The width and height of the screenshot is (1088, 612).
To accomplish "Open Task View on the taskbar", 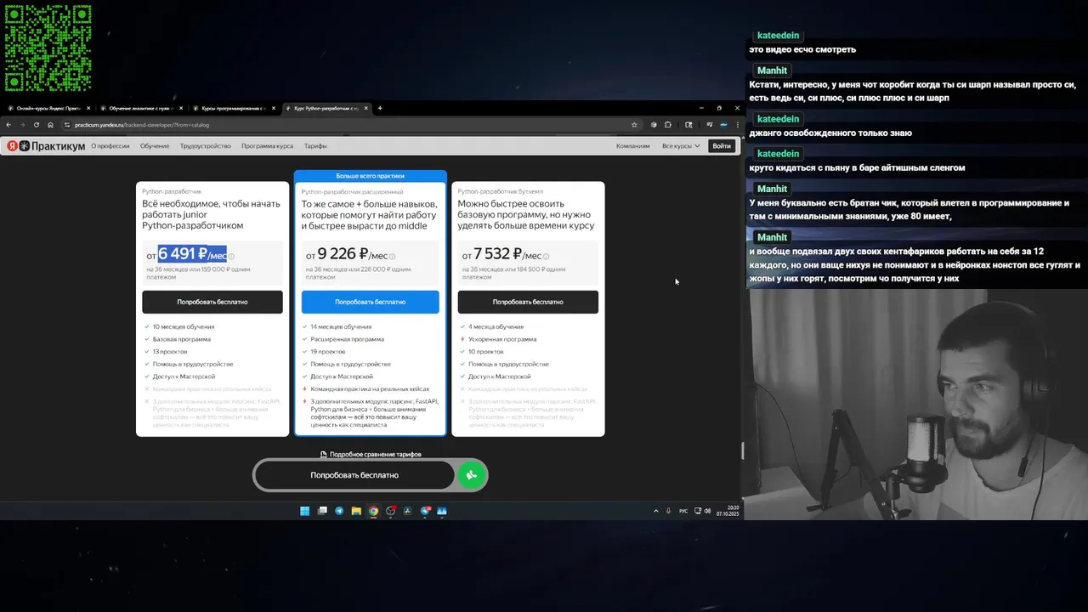I will pyautogui.click(x=322, y=511).
